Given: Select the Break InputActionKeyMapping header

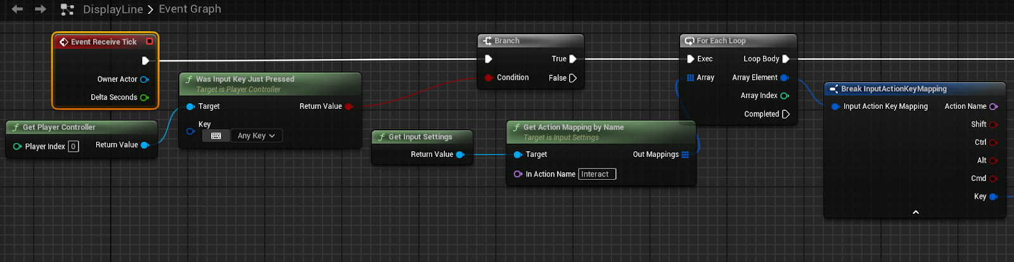Looking at the screenshot, I should click(x=915, y=89).
